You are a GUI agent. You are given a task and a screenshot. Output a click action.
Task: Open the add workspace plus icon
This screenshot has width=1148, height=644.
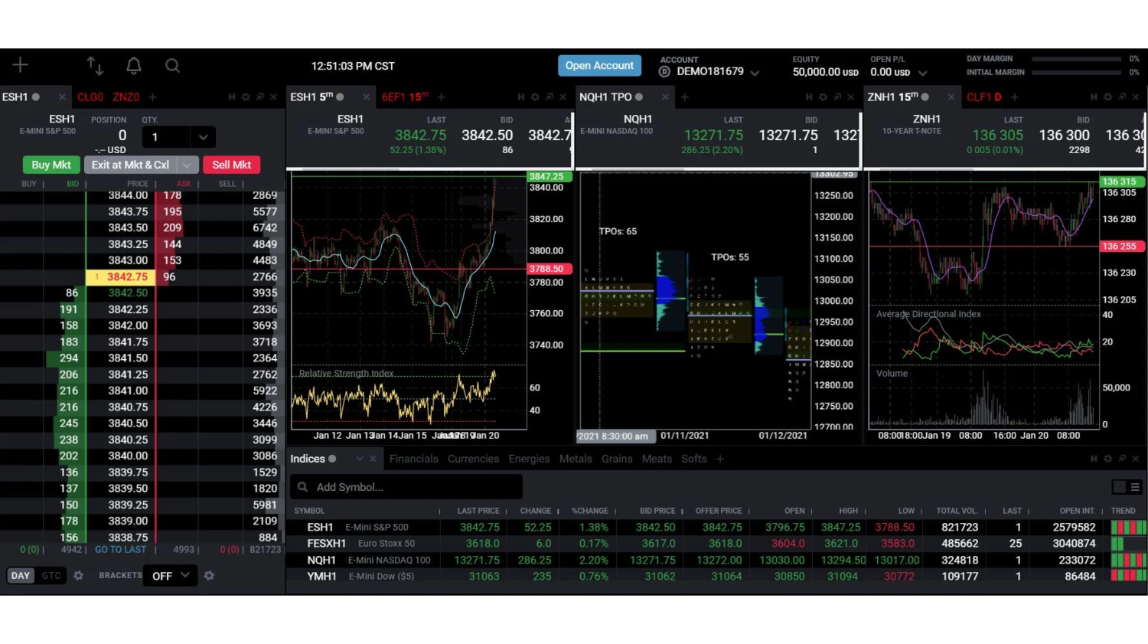pyautogui.click(x=19, y=65)
